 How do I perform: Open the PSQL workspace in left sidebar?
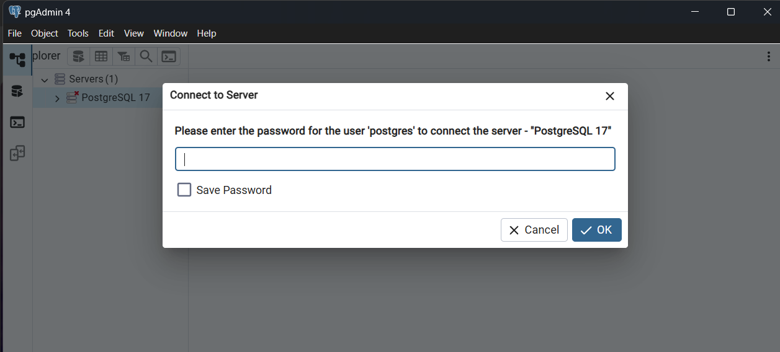17,122
